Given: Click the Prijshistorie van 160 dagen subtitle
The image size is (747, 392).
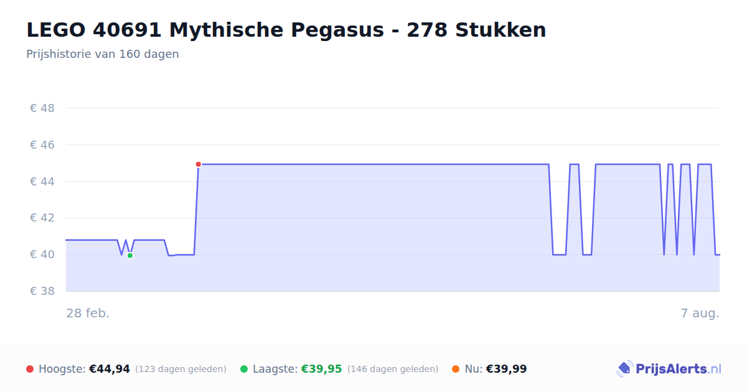Looking at the screenshot, I should point(103,54).
